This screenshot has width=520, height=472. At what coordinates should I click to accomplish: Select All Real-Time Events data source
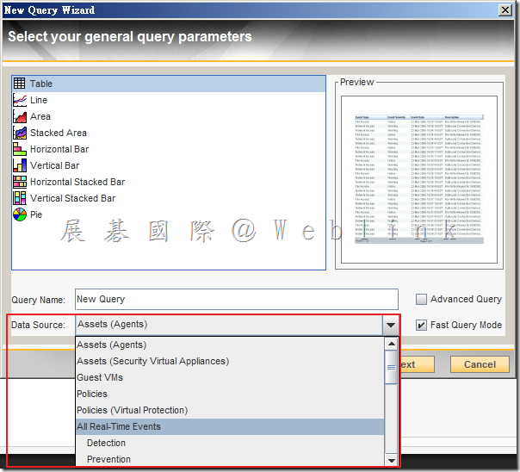(x=119, y=426)
